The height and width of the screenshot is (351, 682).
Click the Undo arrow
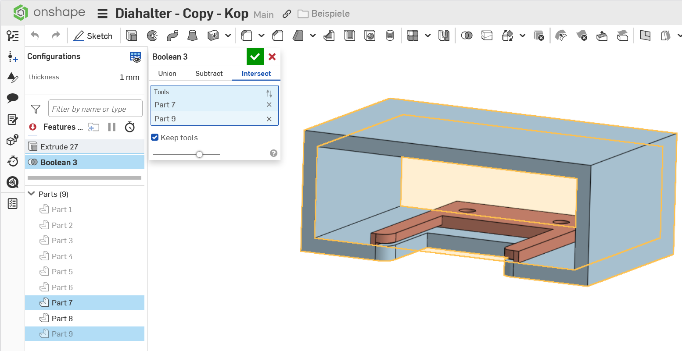click(35, 35)
